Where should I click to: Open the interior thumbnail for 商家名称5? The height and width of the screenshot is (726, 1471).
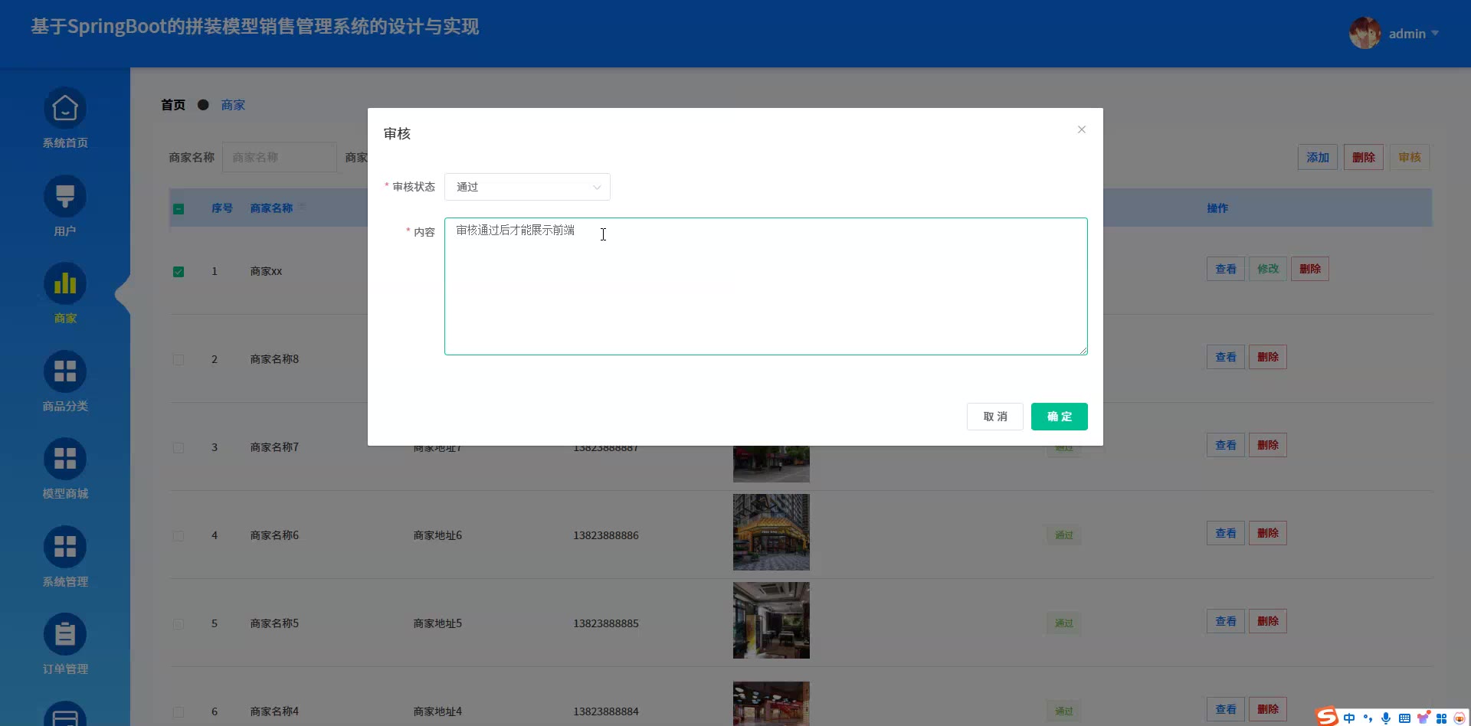pyautogui.click(x=772, y=620)
